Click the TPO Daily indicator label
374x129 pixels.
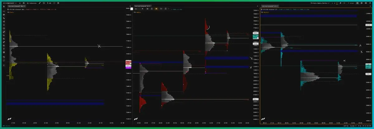tap(11, 12)
